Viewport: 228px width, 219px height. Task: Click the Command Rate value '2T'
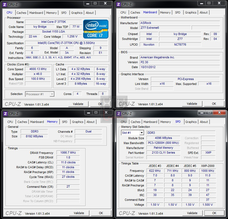[68, 186]
